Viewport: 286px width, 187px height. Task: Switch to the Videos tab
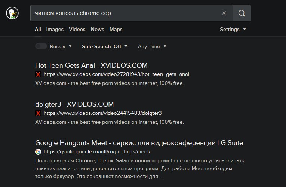pyautogui.click(x=77, y=30)
